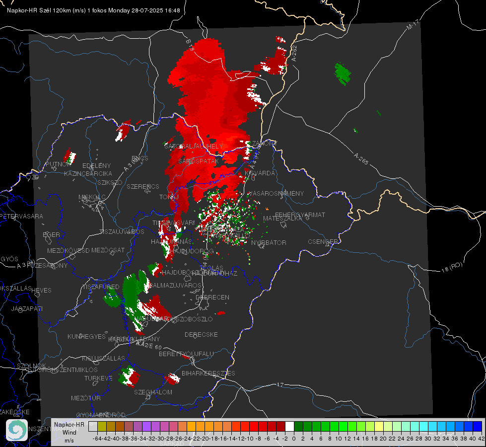Click the VÁSÁROSNAMÉNY label

[x=277, y=193]
